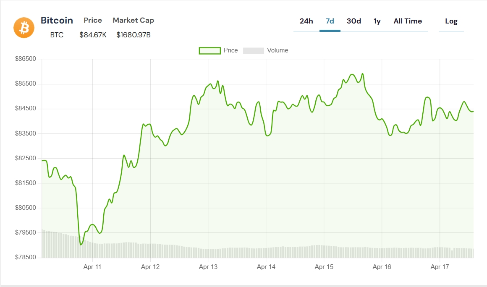Image resolution: width=487 pixels, height=287 pixels.
Task: Click the Apr 15 x-axis label
Action: pyautogui.click(x=324, y=267)
